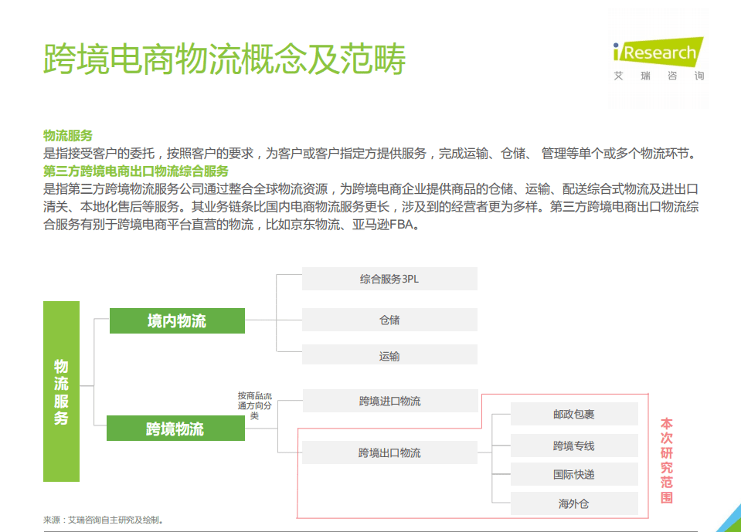Click the 境内物流 node
741x532 pixels.
tap(178, 320)
